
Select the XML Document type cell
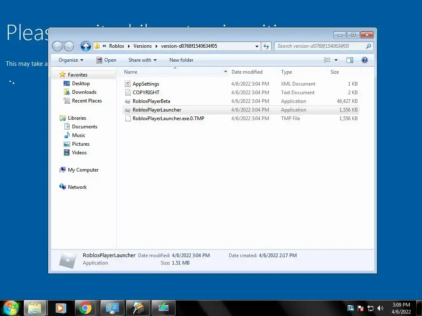pyautogui.click(x=298, y=84)
